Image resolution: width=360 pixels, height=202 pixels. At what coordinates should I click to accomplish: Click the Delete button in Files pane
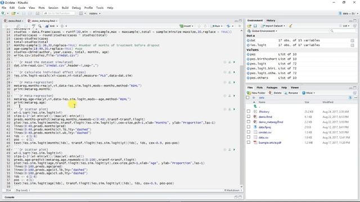point(275,93)
